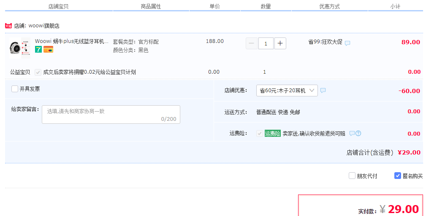
Task: Check the 开具发票 invoice checkbox
Action: [15, 89]
